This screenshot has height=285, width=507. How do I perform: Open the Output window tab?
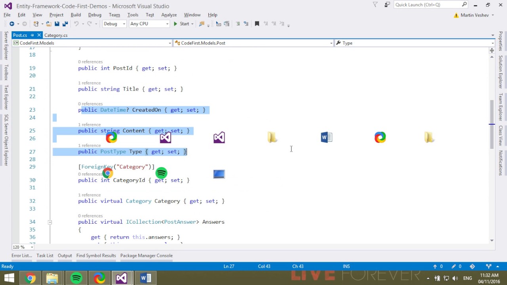point(65,255)
